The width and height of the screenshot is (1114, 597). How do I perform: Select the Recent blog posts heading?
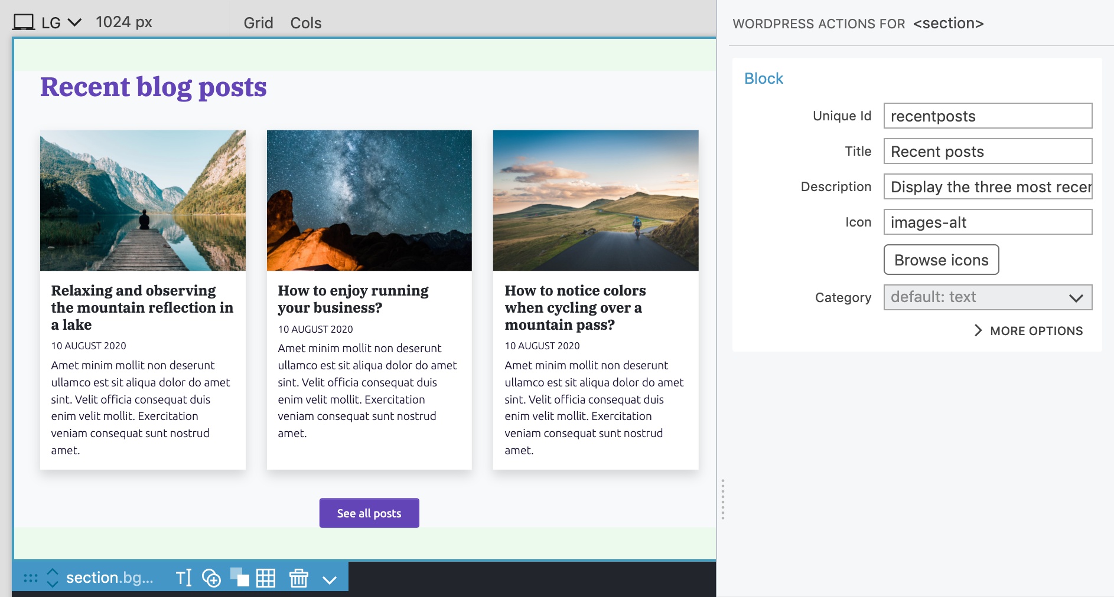pos(154,87)
